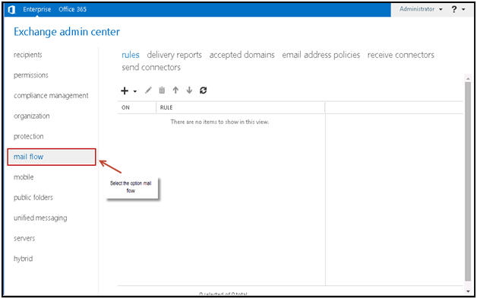Go to compliance management section
The width and height of the screenshot is (477, 299).
coord(51,96)
